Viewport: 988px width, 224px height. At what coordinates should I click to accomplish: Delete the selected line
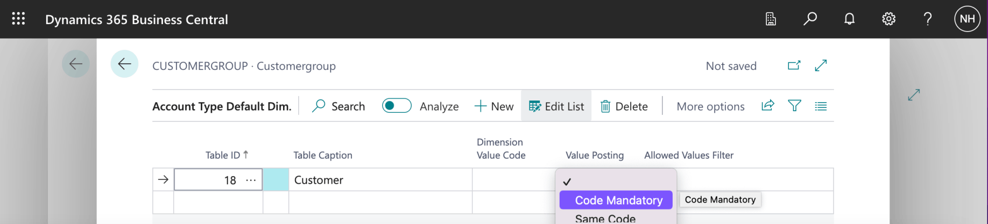coord(624,106)
